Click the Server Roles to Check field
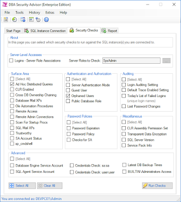181x202 pixels. click(x=131, y=61)
